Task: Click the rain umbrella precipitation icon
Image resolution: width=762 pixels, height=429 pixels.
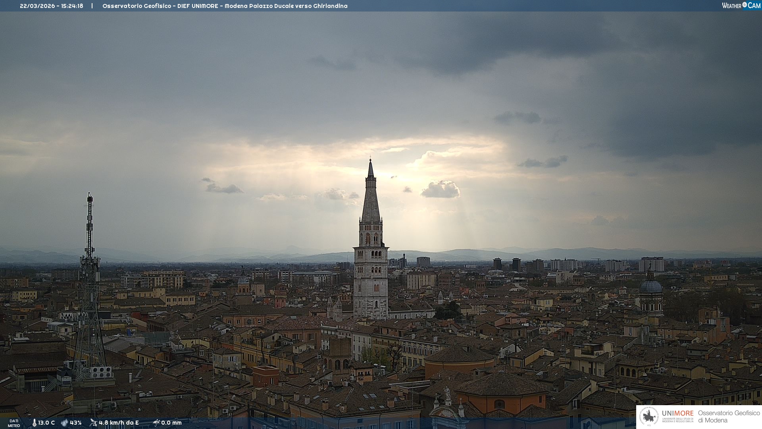Action: (x=156, y=423)
